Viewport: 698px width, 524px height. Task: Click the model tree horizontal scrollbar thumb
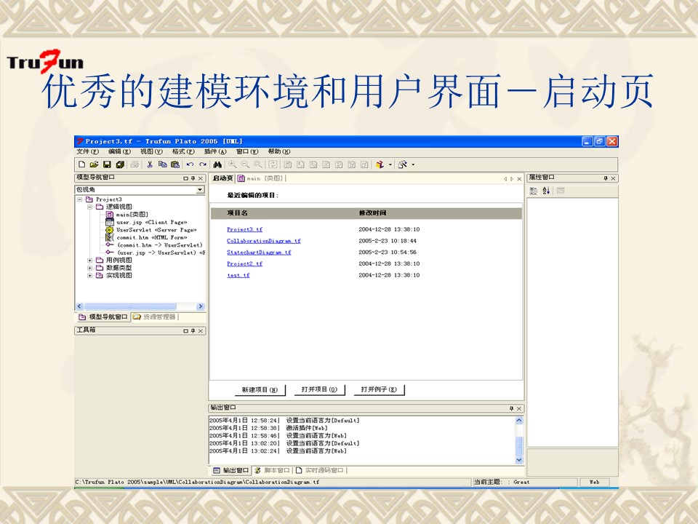click(130, 306)
